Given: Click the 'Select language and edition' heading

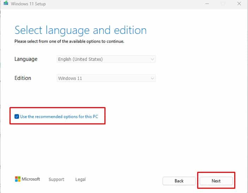Looking at the screenshot, I should (x=80, y=30).
